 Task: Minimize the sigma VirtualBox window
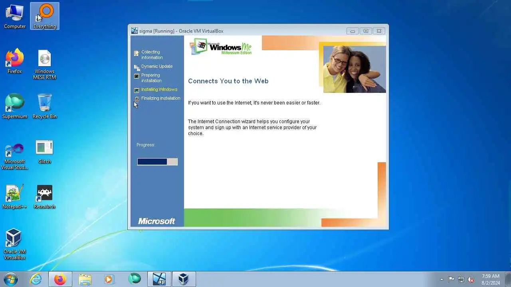[x=353, y=31]
